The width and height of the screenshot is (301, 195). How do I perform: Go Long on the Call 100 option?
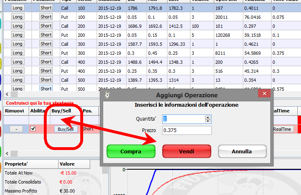(18, 8)
